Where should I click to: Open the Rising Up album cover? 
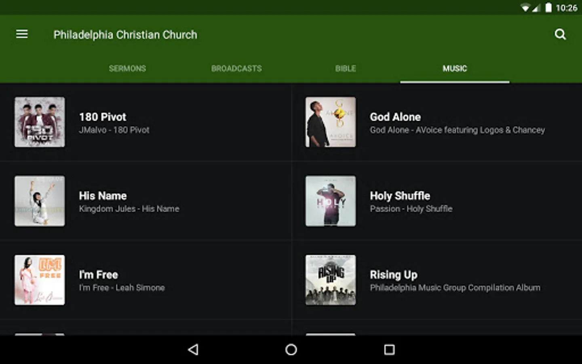pyautogui.click(x=331, y=280)
